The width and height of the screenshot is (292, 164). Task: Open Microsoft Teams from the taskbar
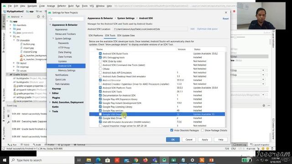tap(155, 160)
